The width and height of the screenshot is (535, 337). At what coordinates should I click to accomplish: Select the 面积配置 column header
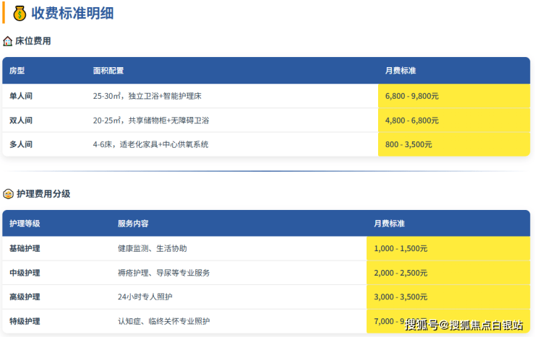coord(108,71)
